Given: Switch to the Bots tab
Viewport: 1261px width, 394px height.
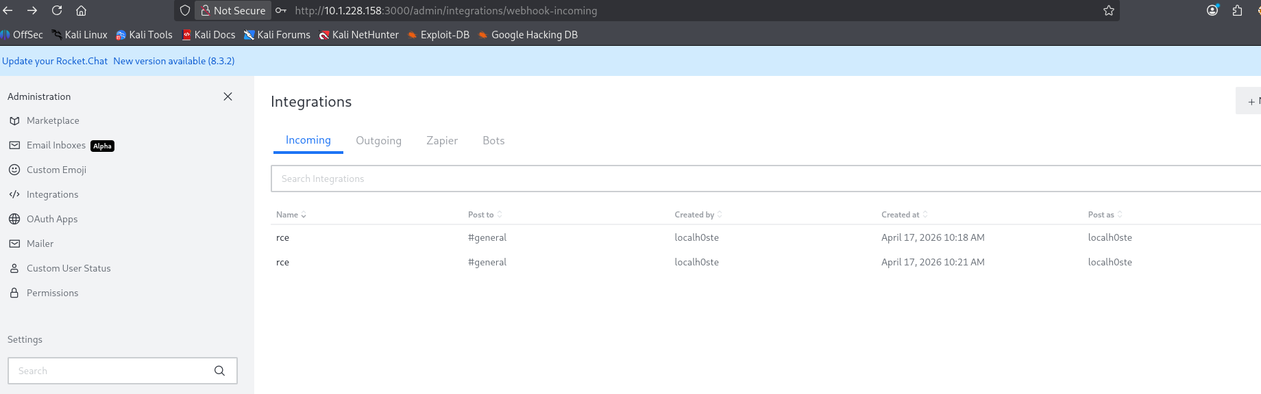Looking at the screenshot, I should click(493, 141).
